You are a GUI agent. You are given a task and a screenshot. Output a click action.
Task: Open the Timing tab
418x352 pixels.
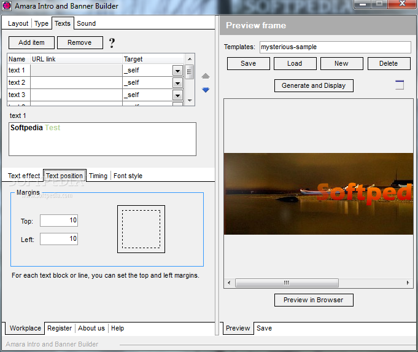[98, 176]
